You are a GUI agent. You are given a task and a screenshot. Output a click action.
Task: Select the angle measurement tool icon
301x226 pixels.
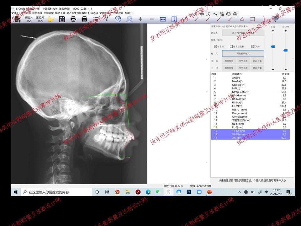[x=242, y=19]
